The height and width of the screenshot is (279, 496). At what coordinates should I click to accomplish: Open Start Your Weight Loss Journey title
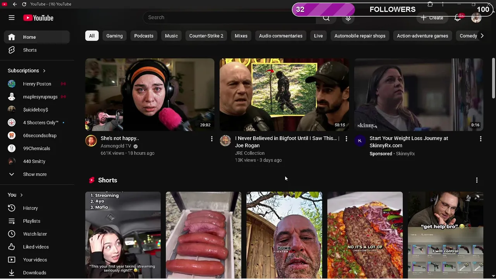tap(409, 142)
